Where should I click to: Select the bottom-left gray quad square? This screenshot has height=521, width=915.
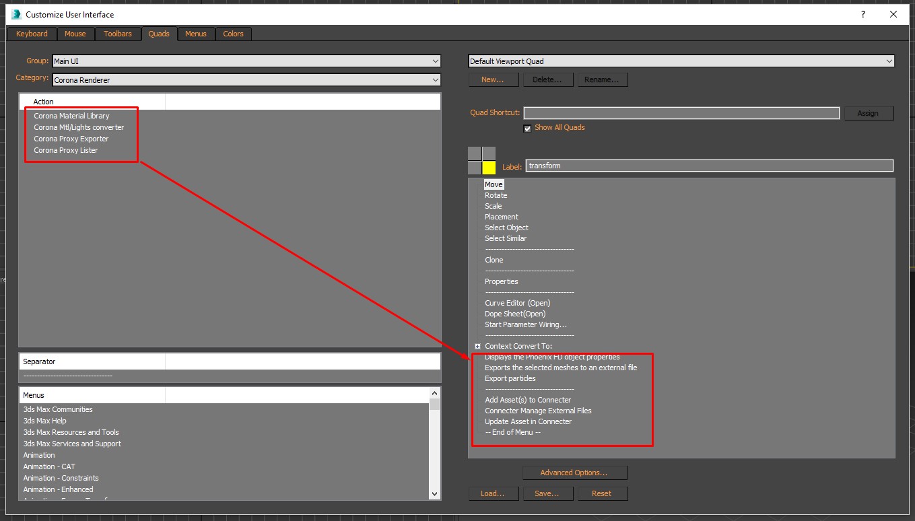click(475, 168)
